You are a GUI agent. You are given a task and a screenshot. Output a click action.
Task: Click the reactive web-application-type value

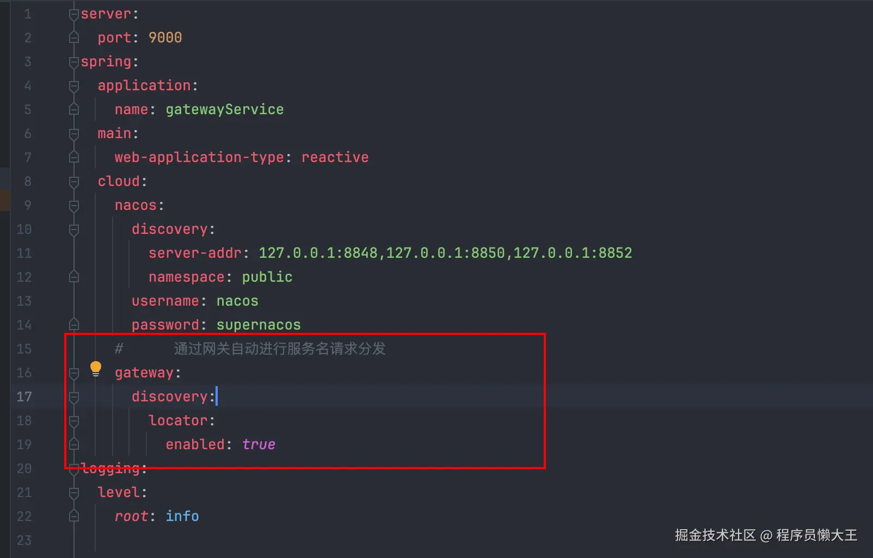pyautogui.click(x=335, y=158)
